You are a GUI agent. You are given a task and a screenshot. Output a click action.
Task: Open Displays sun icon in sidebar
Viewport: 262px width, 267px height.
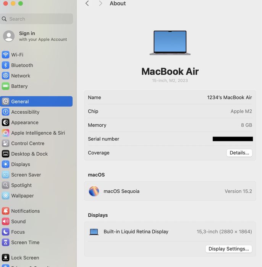tap(5, 164)
